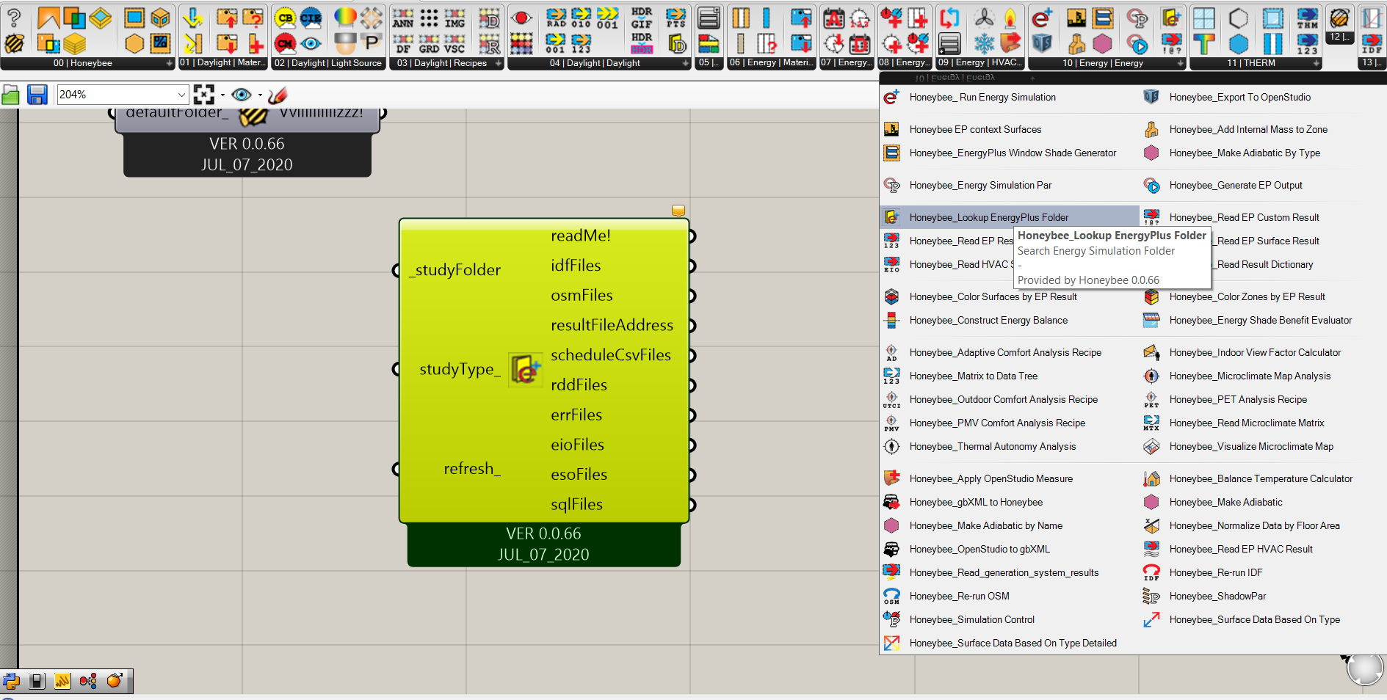
Task: Click the yellow balloon on component corner
Action: click(x=678, y=211)
